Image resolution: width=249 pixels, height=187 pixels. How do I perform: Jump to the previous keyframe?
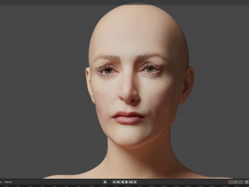pos(118,182)
